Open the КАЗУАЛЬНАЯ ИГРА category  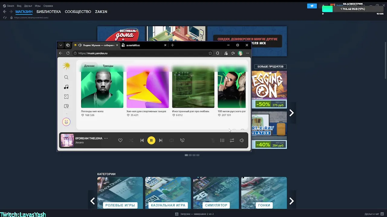coord(168,193)
